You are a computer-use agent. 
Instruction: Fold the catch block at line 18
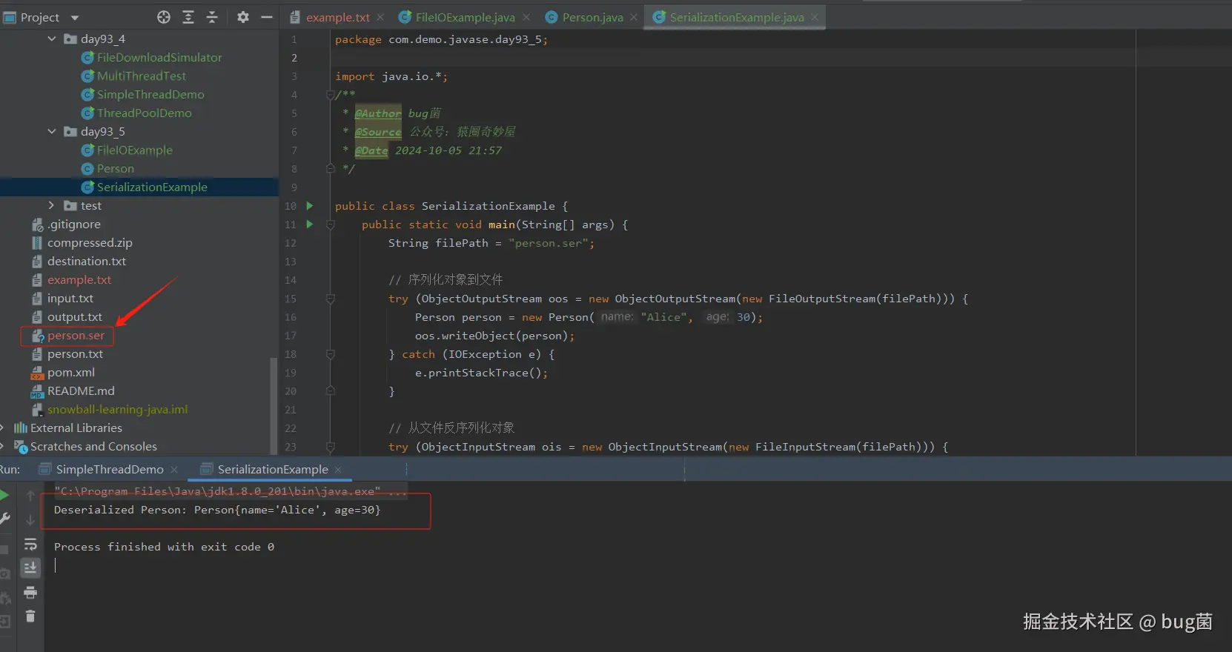tap(331, 354)
